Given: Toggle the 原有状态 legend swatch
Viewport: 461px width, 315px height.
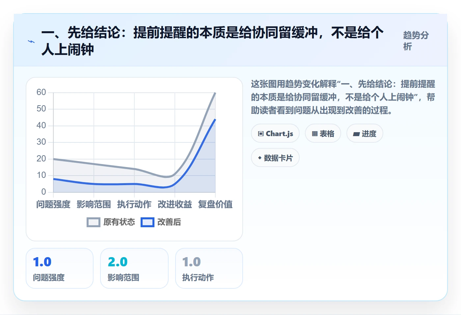Looking at the screenshot, I should [94, 222].
